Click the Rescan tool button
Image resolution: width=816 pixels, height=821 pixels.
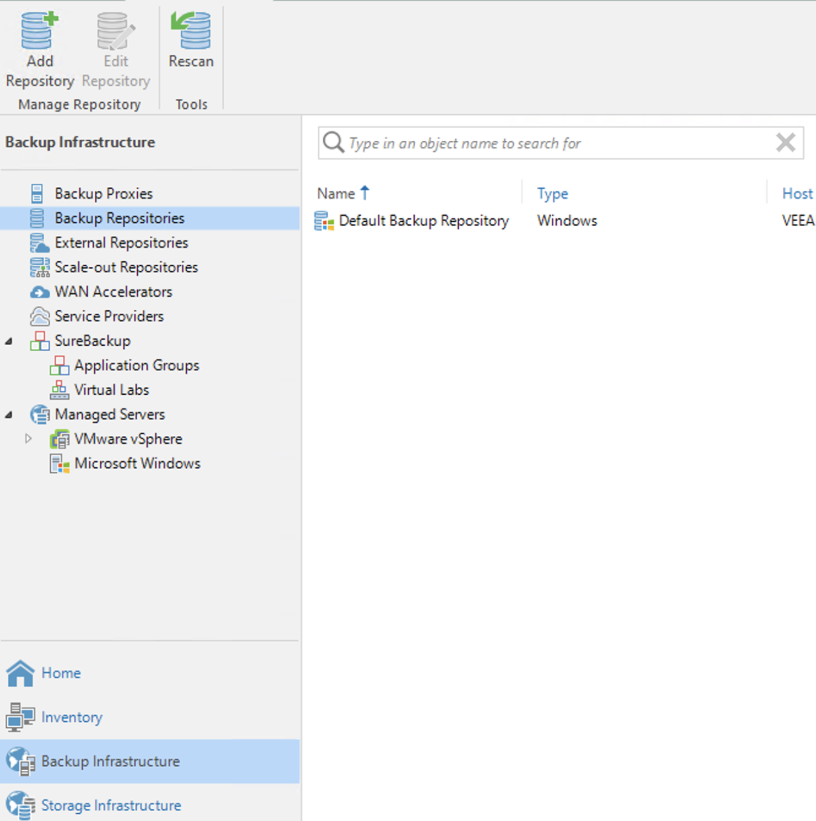191,41
